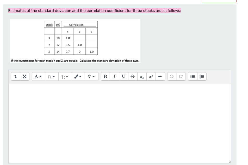This screenshot has width=248, height=165.
Task: Underline the selected text
Action: pyautogui.click(x=123, y=76)
